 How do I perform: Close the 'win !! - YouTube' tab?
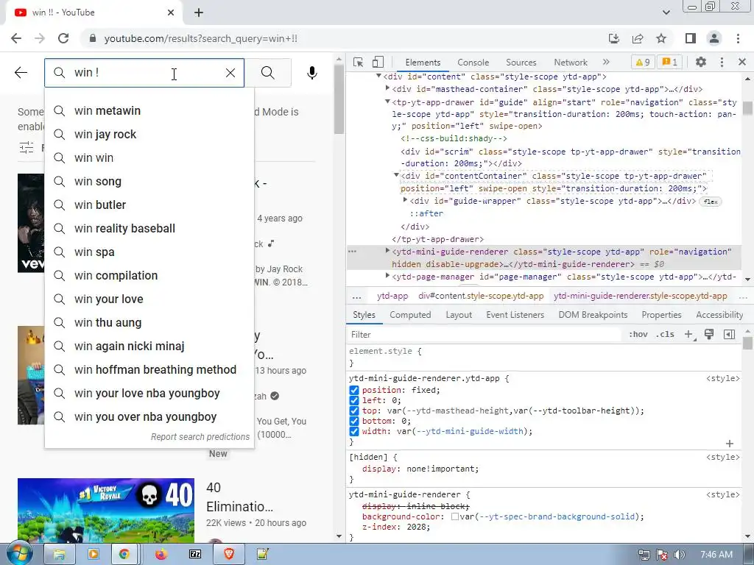tap(171, 13)
